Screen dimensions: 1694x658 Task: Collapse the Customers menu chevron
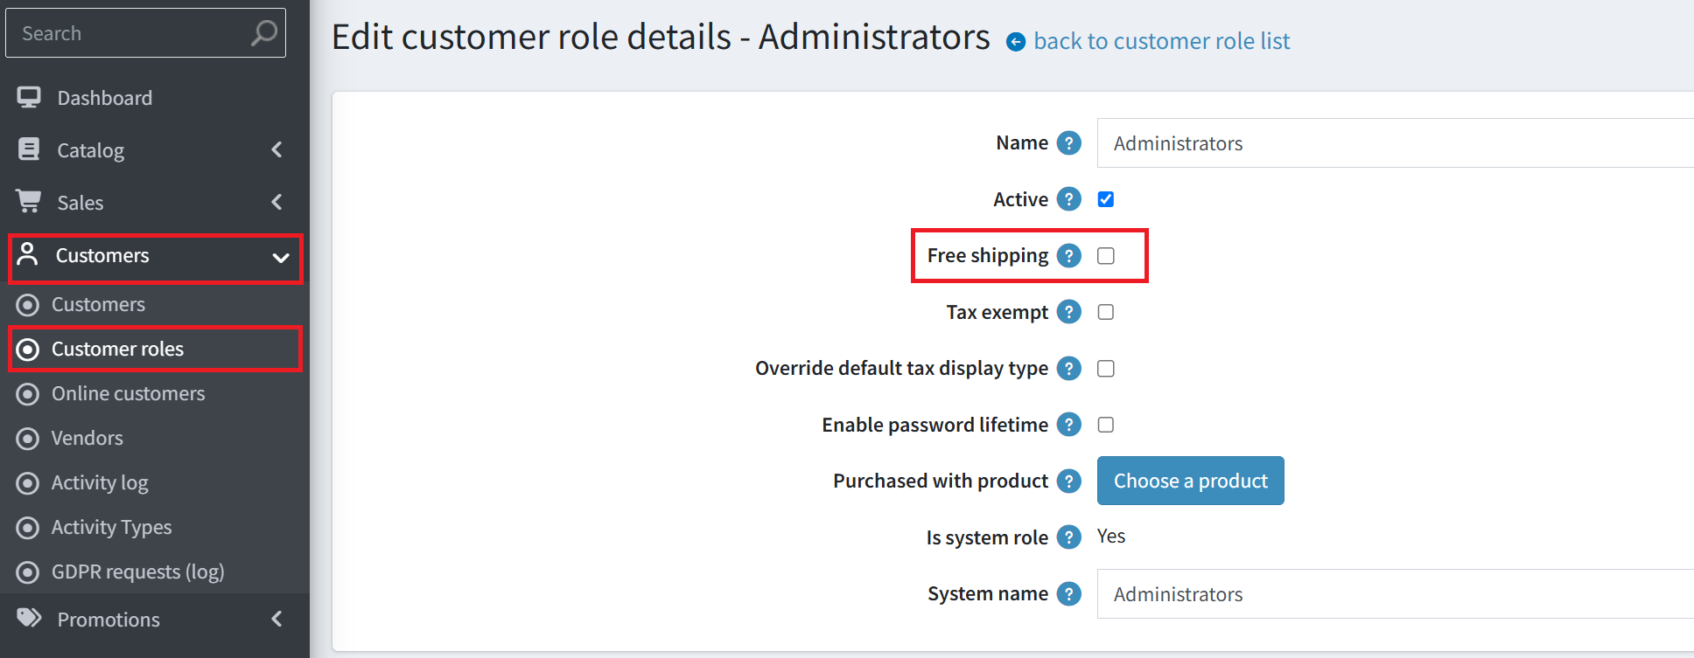(x=281, y=258)
